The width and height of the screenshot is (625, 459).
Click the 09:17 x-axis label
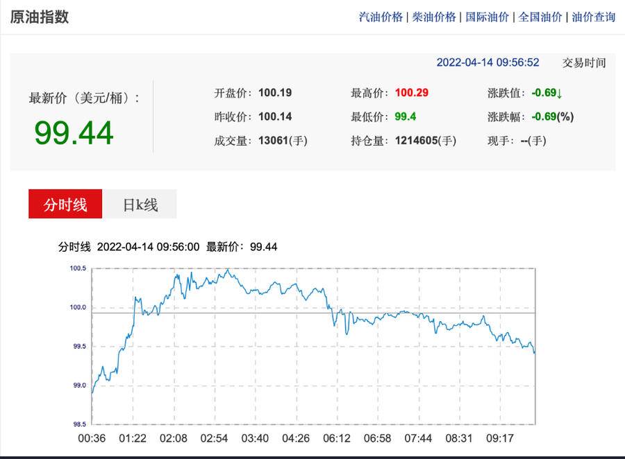(x=500, y=438)
